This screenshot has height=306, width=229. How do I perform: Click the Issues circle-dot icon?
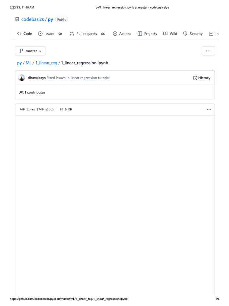41,34
